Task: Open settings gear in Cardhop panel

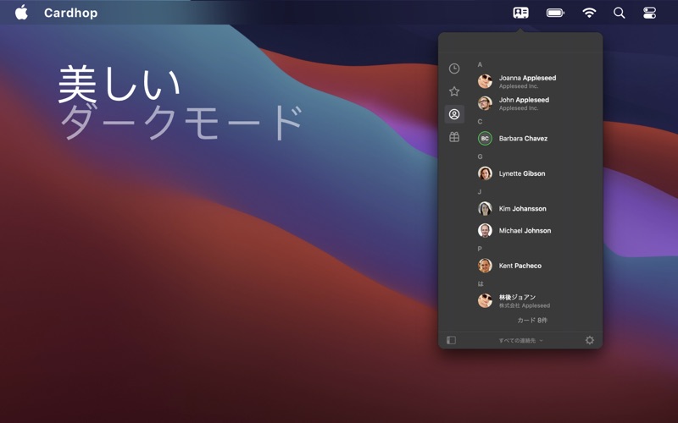Action: pyautogui.click(x=589, y=340)
